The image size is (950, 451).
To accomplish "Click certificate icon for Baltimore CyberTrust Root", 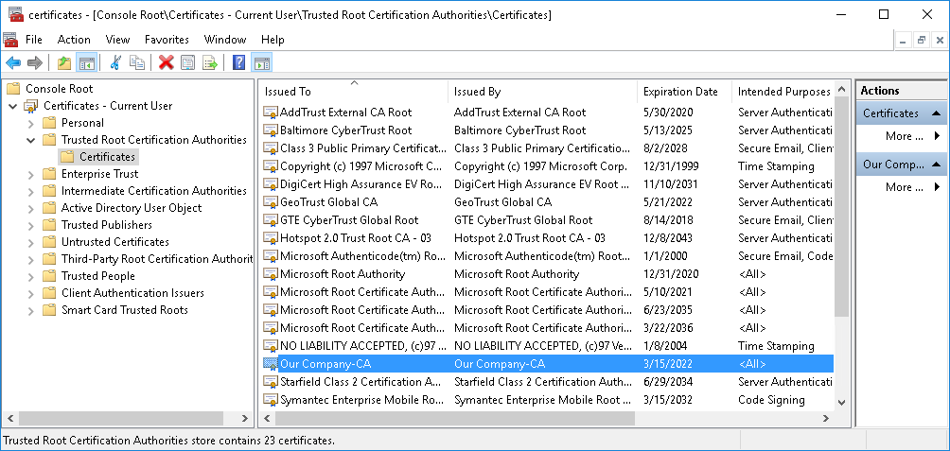I will pos(271,130).
